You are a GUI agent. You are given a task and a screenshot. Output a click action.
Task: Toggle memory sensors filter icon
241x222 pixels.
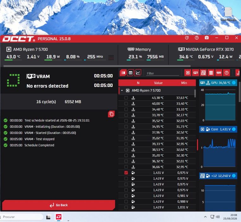click(219, 73)
